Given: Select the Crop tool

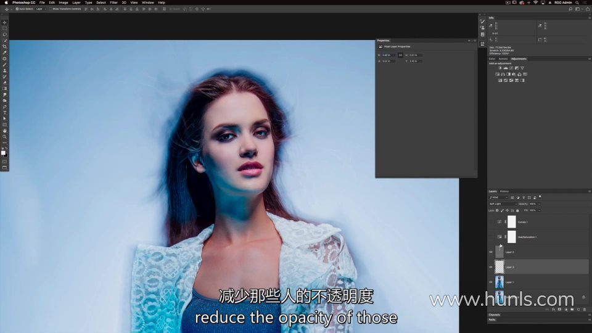Looking at the screenshot, I should pyautogui.click(x=4, y=46).
